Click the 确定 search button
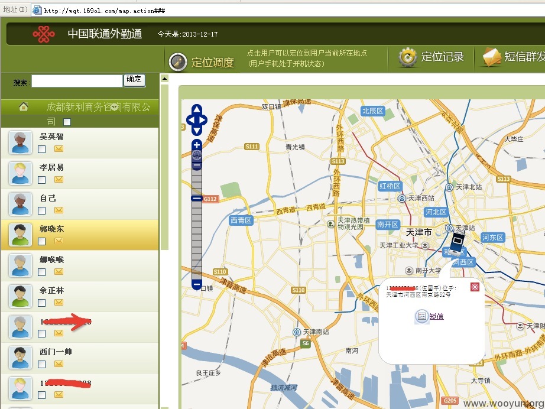Screen dimensions: 545x409 [134, 80]
